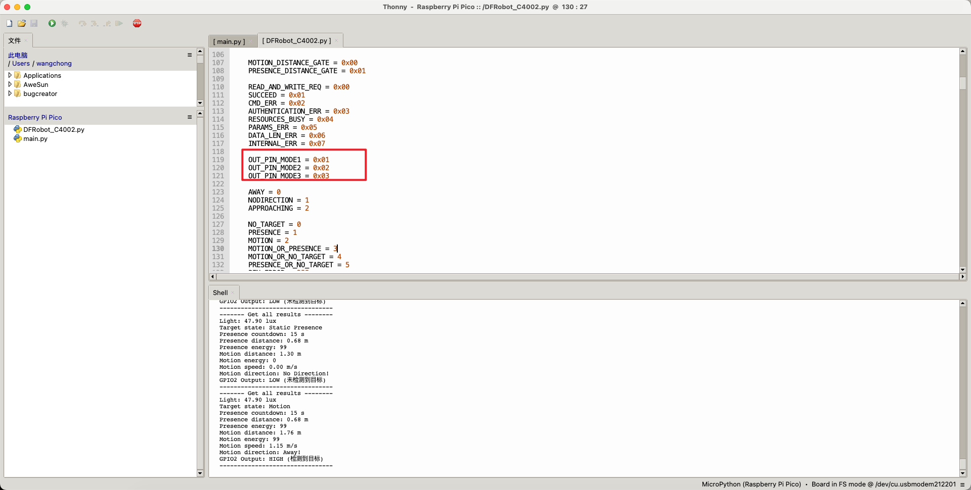971x490 pixels.
Task: Click the Raspberry Pi Pico header link
Action: [x=35, y=117]
